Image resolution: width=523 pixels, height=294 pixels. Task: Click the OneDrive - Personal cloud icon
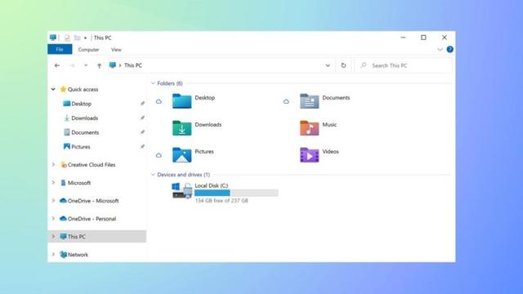63,219
